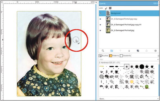
Task: Toggle Lock pixels paintbrush icon
Action: [106, 8]
